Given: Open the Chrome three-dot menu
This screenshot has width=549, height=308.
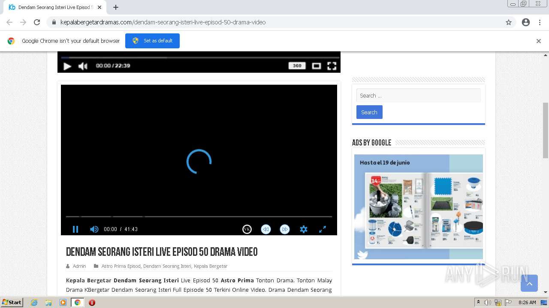Looking at the screenshot, I should tap(540, 22).
